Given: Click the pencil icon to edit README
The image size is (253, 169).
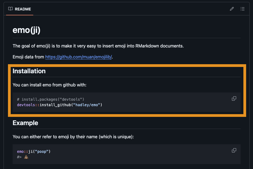Looking at the screenshot, I should [232, 9].
